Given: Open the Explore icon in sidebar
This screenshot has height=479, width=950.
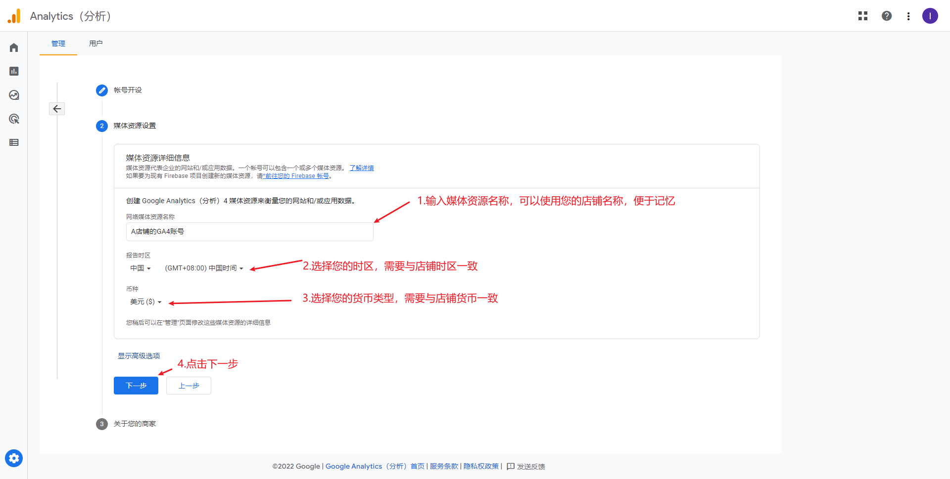Looking at the screenshot, I should (x=14, y=95).
